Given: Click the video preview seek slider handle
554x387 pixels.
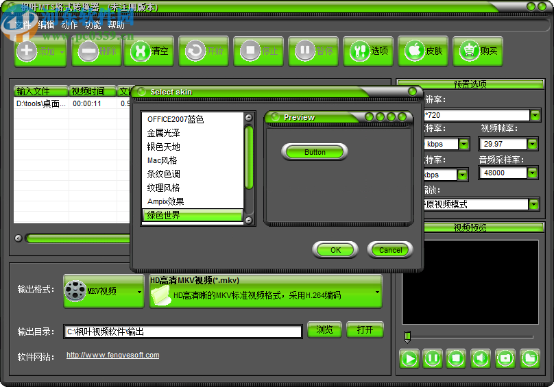Looking at the screenshot, I should (x=407, y=337).
